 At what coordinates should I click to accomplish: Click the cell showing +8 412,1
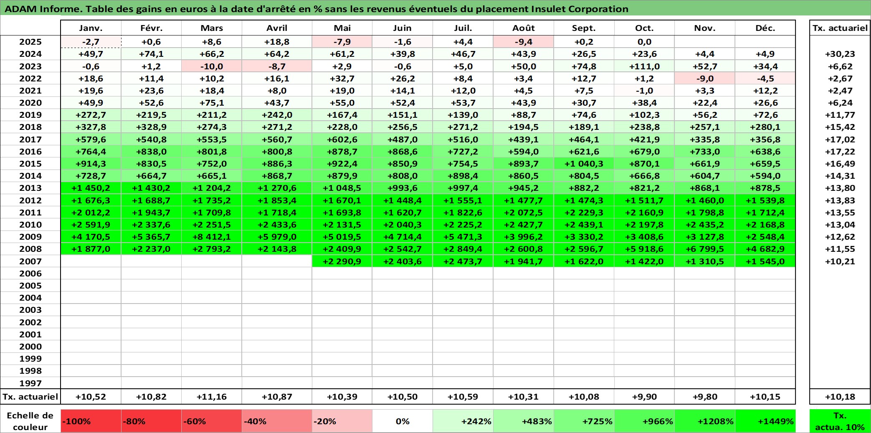click(212, 237)
